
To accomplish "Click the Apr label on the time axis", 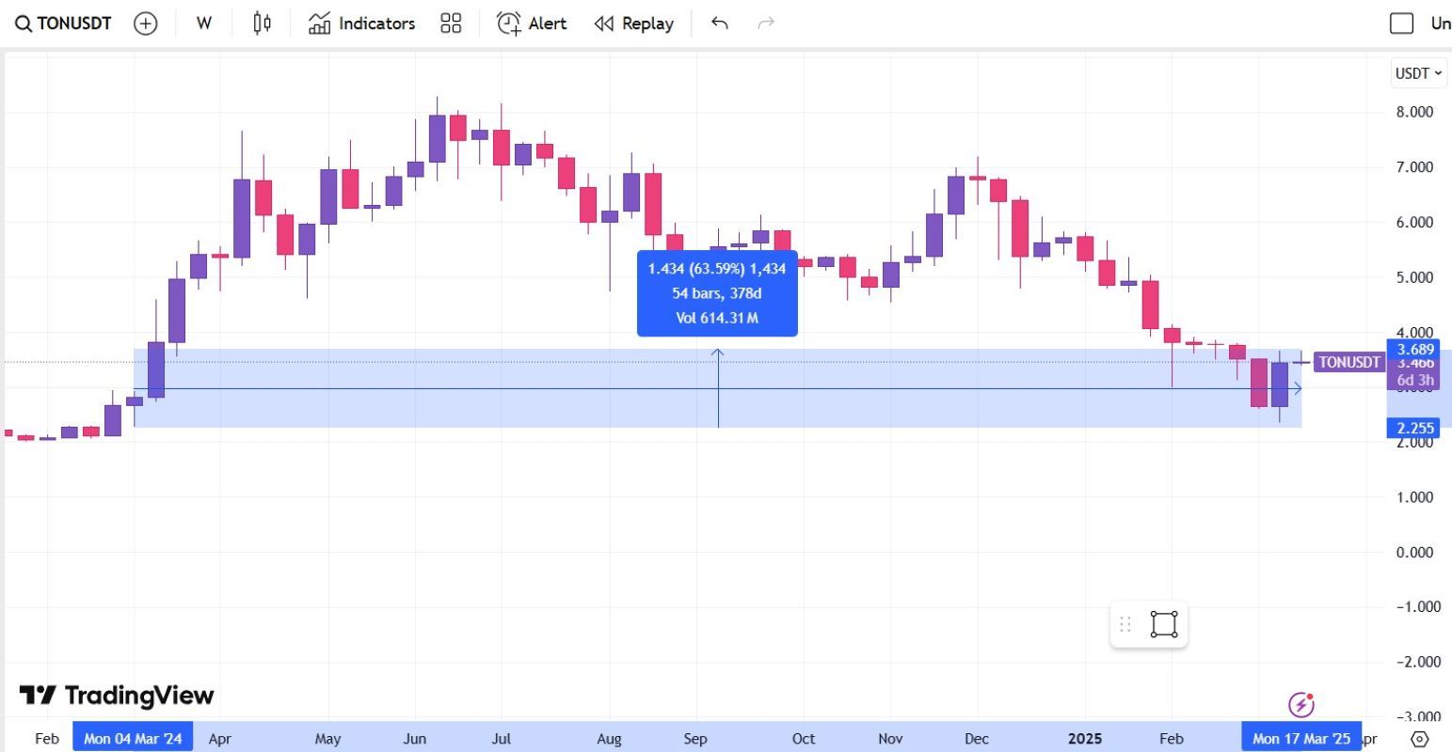I will click(x=219, y=739).
